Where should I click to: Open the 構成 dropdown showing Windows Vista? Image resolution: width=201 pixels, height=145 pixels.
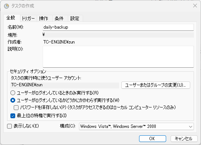point(136,126)
